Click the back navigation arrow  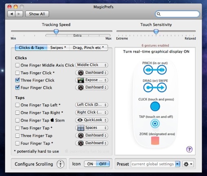(x=11, y=14)
